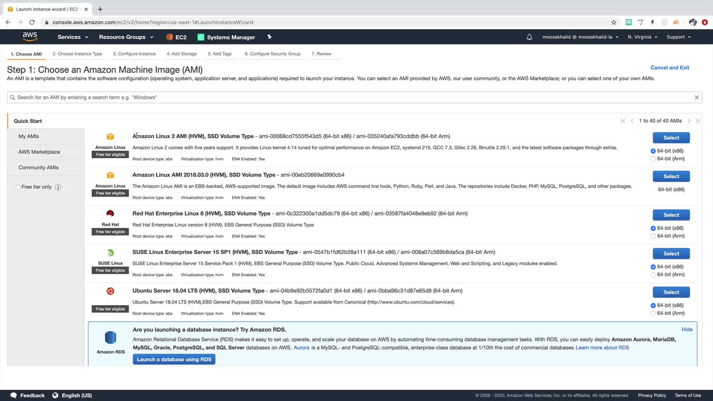This screenshot has height=401, width=713.
Task: Open the Systems Manager shortcut
Action: (x=226, y=37)
